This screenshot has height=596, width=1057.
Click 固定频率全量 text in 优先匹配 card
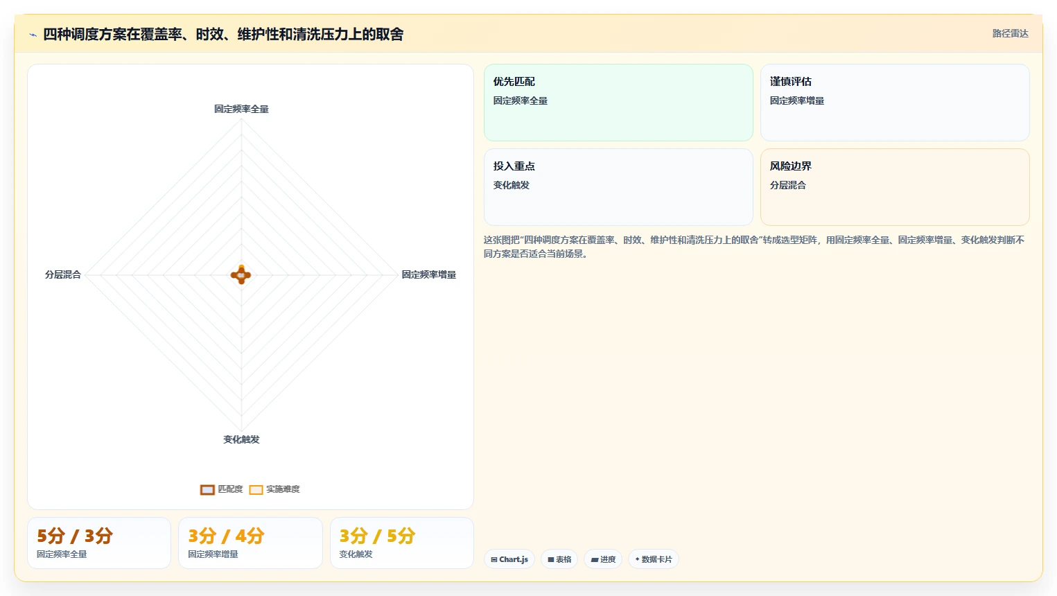[521, 100]
